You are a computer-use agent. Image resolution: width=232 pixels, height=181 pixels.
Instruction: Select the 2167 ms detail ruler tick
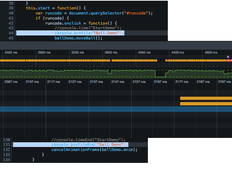pyautogui.click(x=160, y=82)
